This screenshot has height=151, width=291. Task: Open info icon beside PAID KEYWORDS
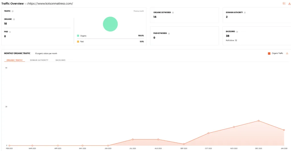[x=169, y=33]
